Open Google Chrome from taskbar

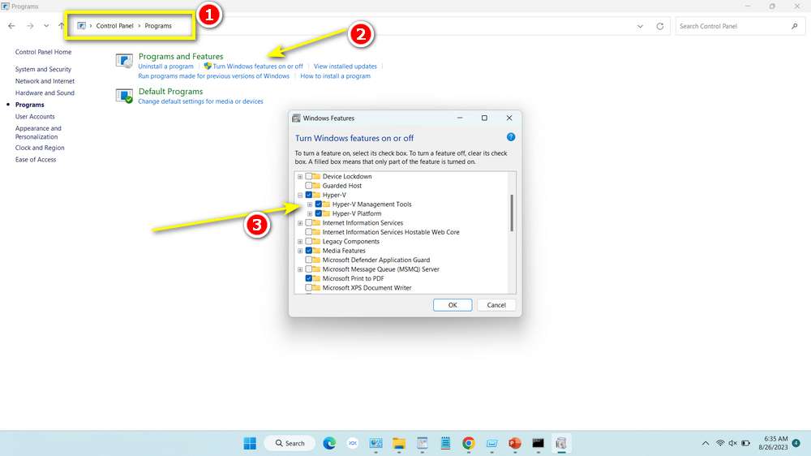click(469, 443)
